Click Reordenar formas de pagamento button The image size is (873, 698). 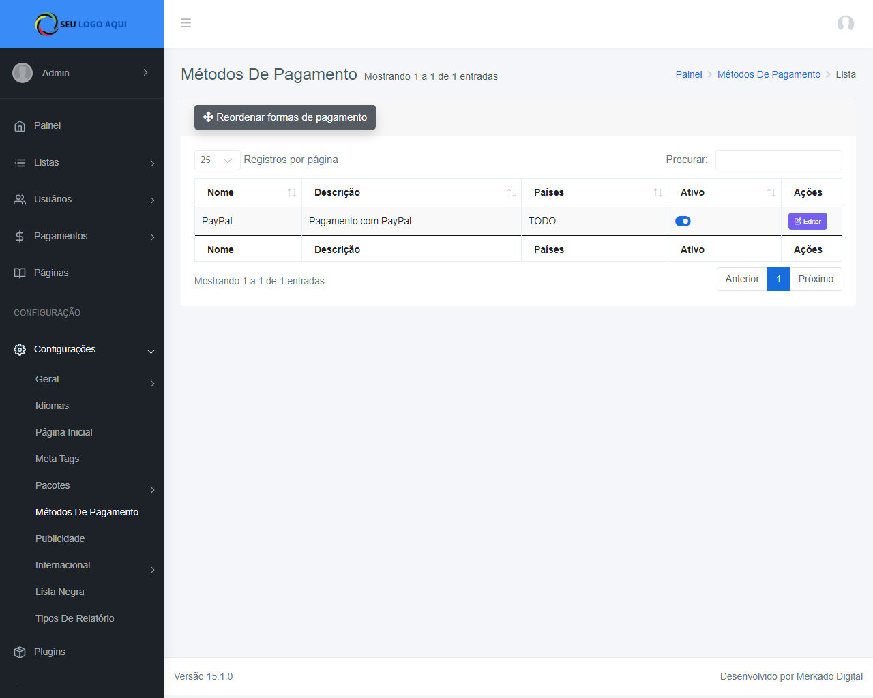click(285, 117)
